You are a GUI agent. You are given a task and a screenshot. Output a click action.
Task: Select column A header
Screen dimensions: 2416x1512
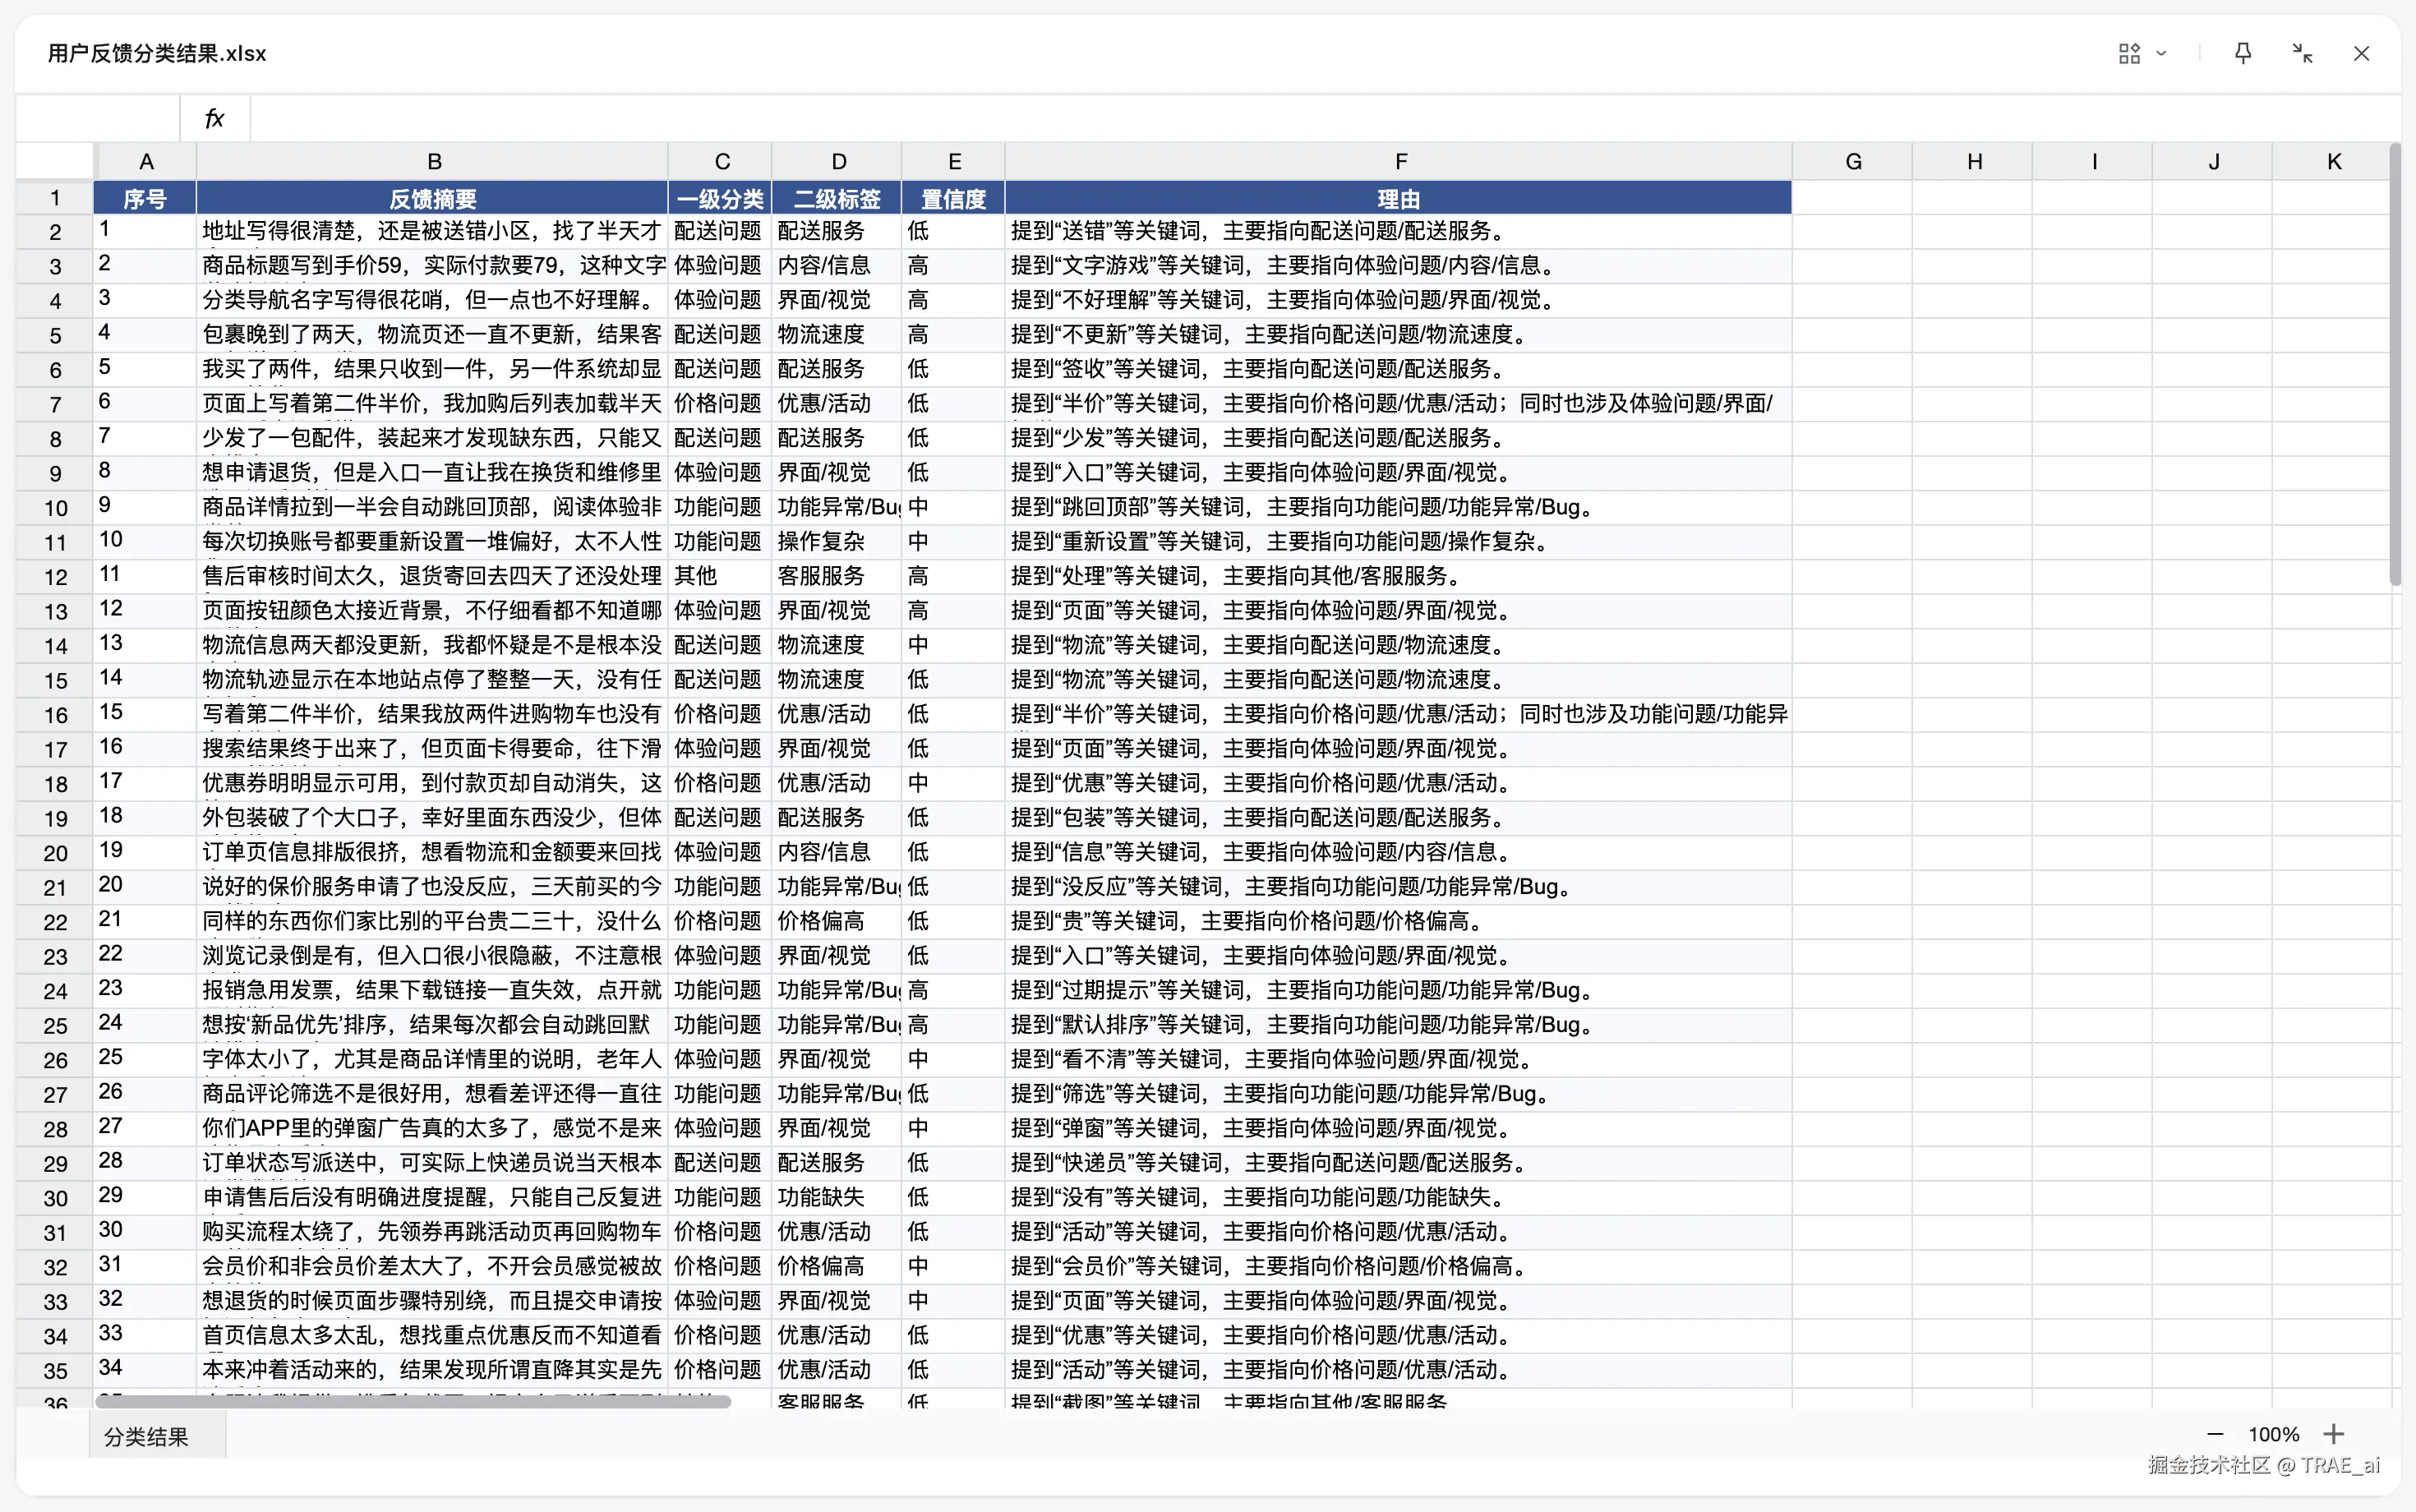pos(146,162)
